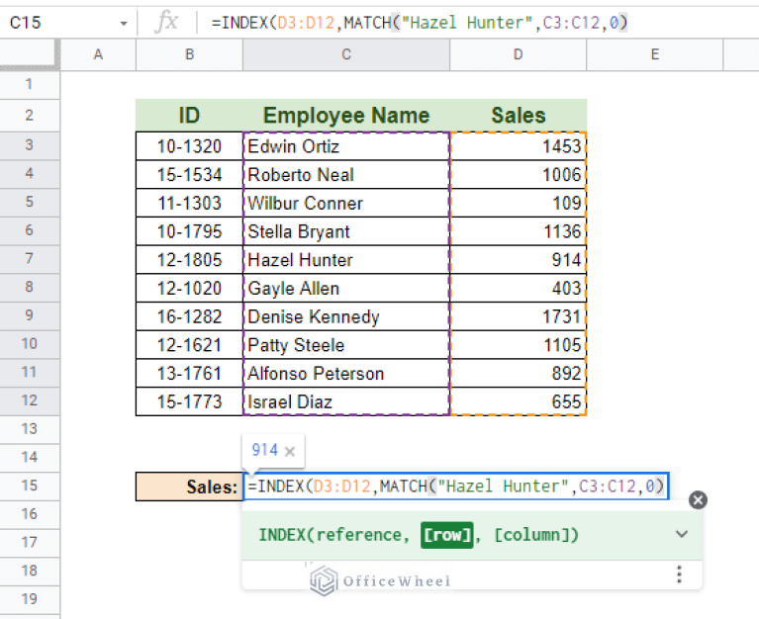Select sales value 1136
The width and height of the screenshot is (759, 619).
coord(518,231)
